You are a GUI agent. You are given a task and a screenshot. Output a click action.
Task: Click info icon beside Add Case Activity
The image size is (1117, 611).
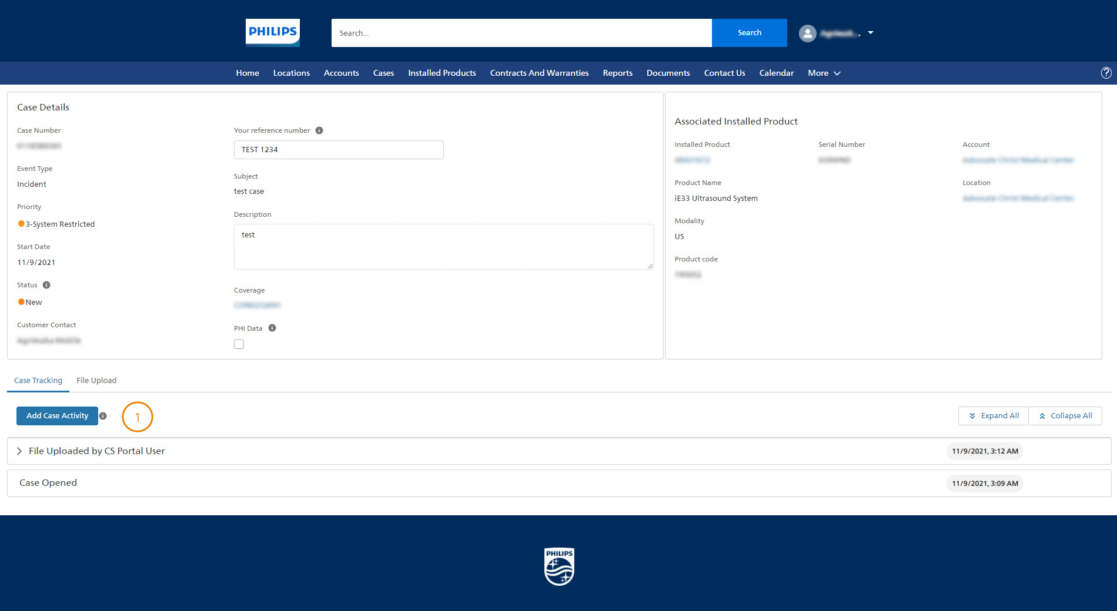coord(103,416)
